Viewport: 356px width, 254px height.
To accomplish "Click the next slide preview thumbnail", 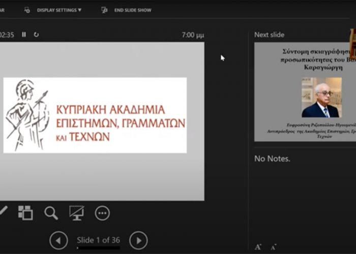I will (305, 92).
